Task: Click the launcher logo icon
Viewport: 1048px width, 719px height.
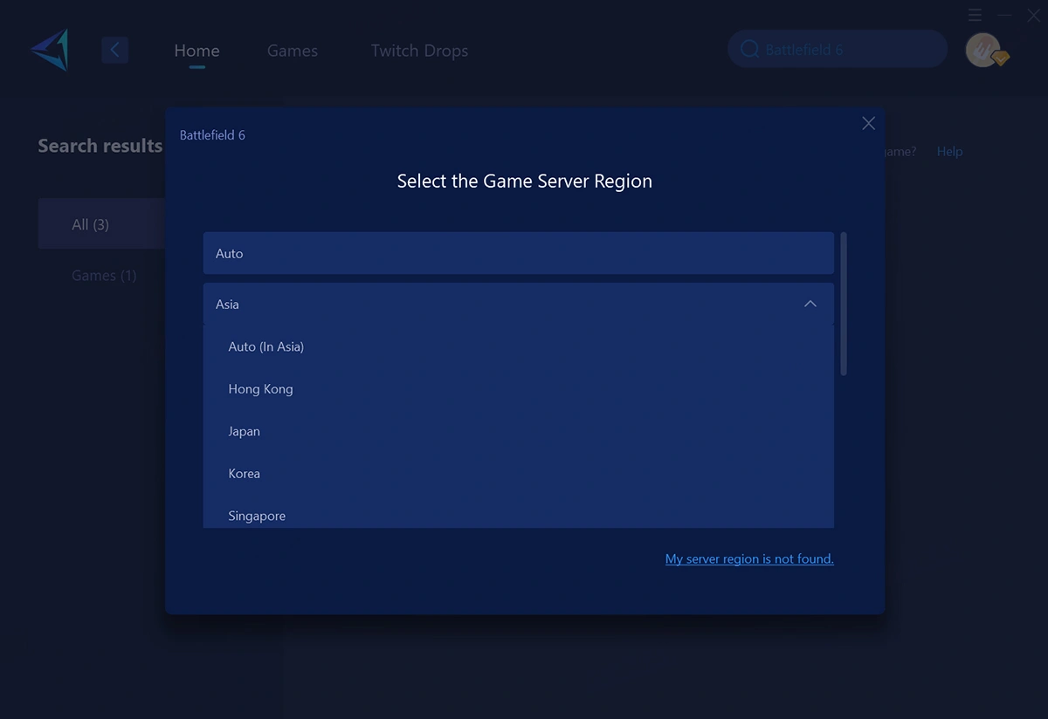Action: pyautogui.click(x=50, y=50)
